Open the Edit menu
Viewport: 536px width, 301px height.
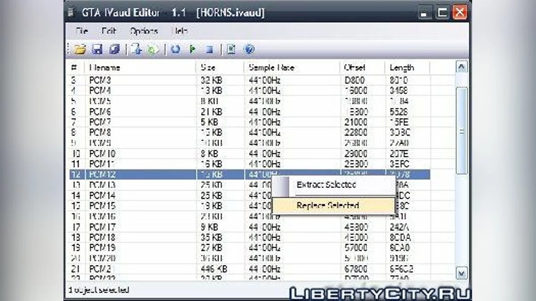(x=109, y=31)
